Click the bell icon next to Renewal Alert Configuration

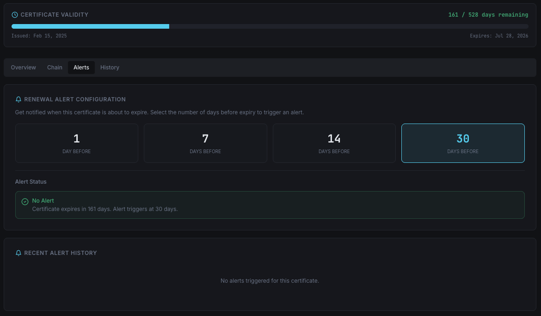point(18,99)
